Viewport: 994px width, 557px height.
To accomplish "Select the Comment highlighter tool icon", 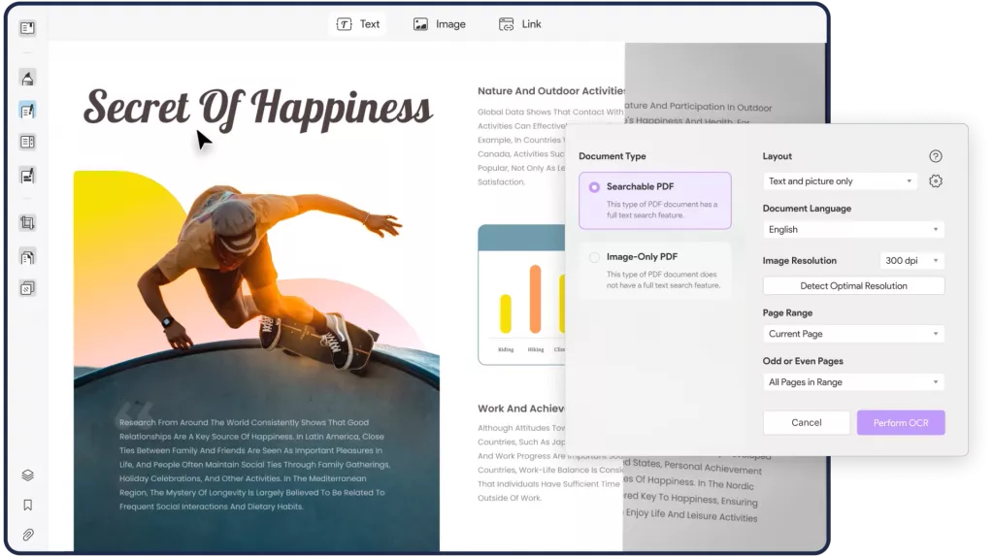I will [27, 79].
